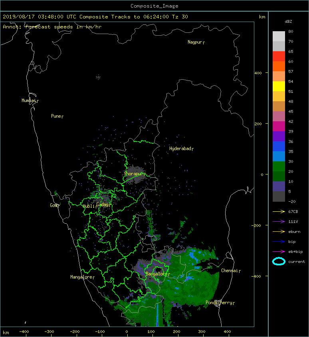Select the 300 tick on horizontal axis
The width and height of the screenshot is (309, 337).
pos(202,332)
